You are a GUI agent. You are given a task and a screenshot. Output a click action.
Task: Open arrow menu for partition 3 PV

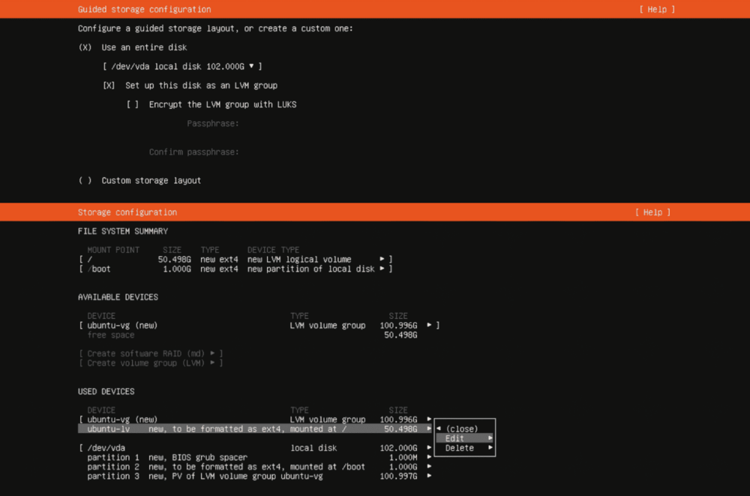pos(429,476)
